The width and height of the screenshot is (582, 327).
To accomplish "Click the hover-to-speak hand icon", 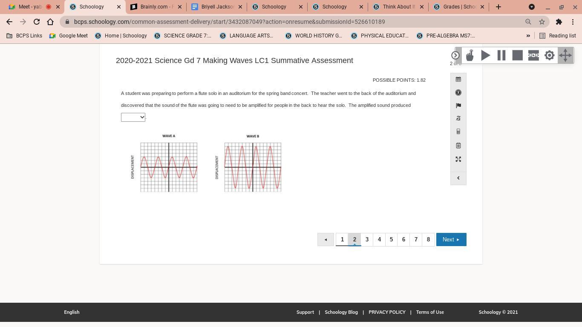I will (x=470, y=55).
